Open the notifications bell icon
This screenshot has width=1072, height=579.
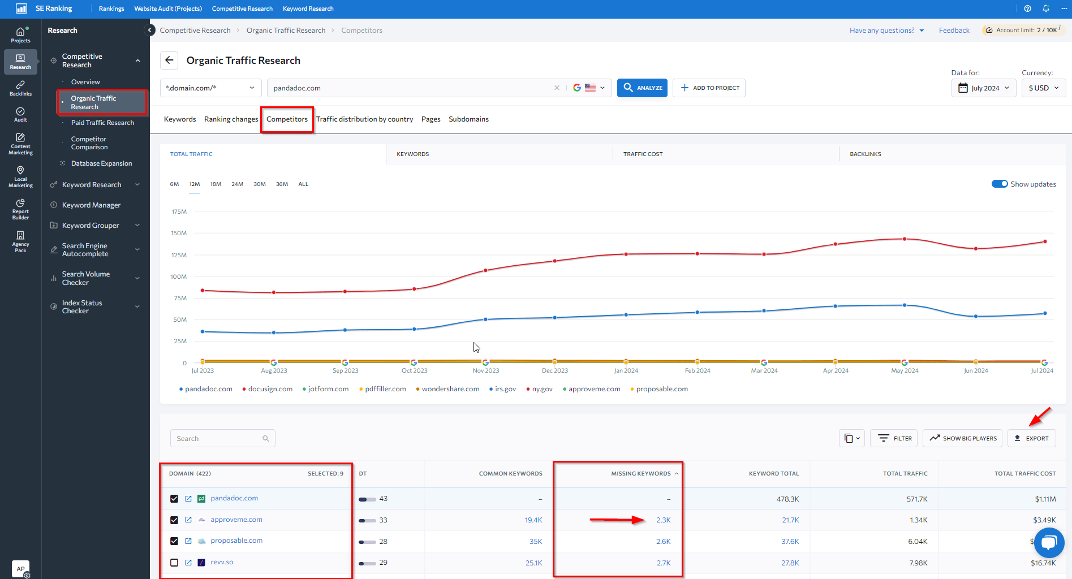click(x=1046, y=8)
